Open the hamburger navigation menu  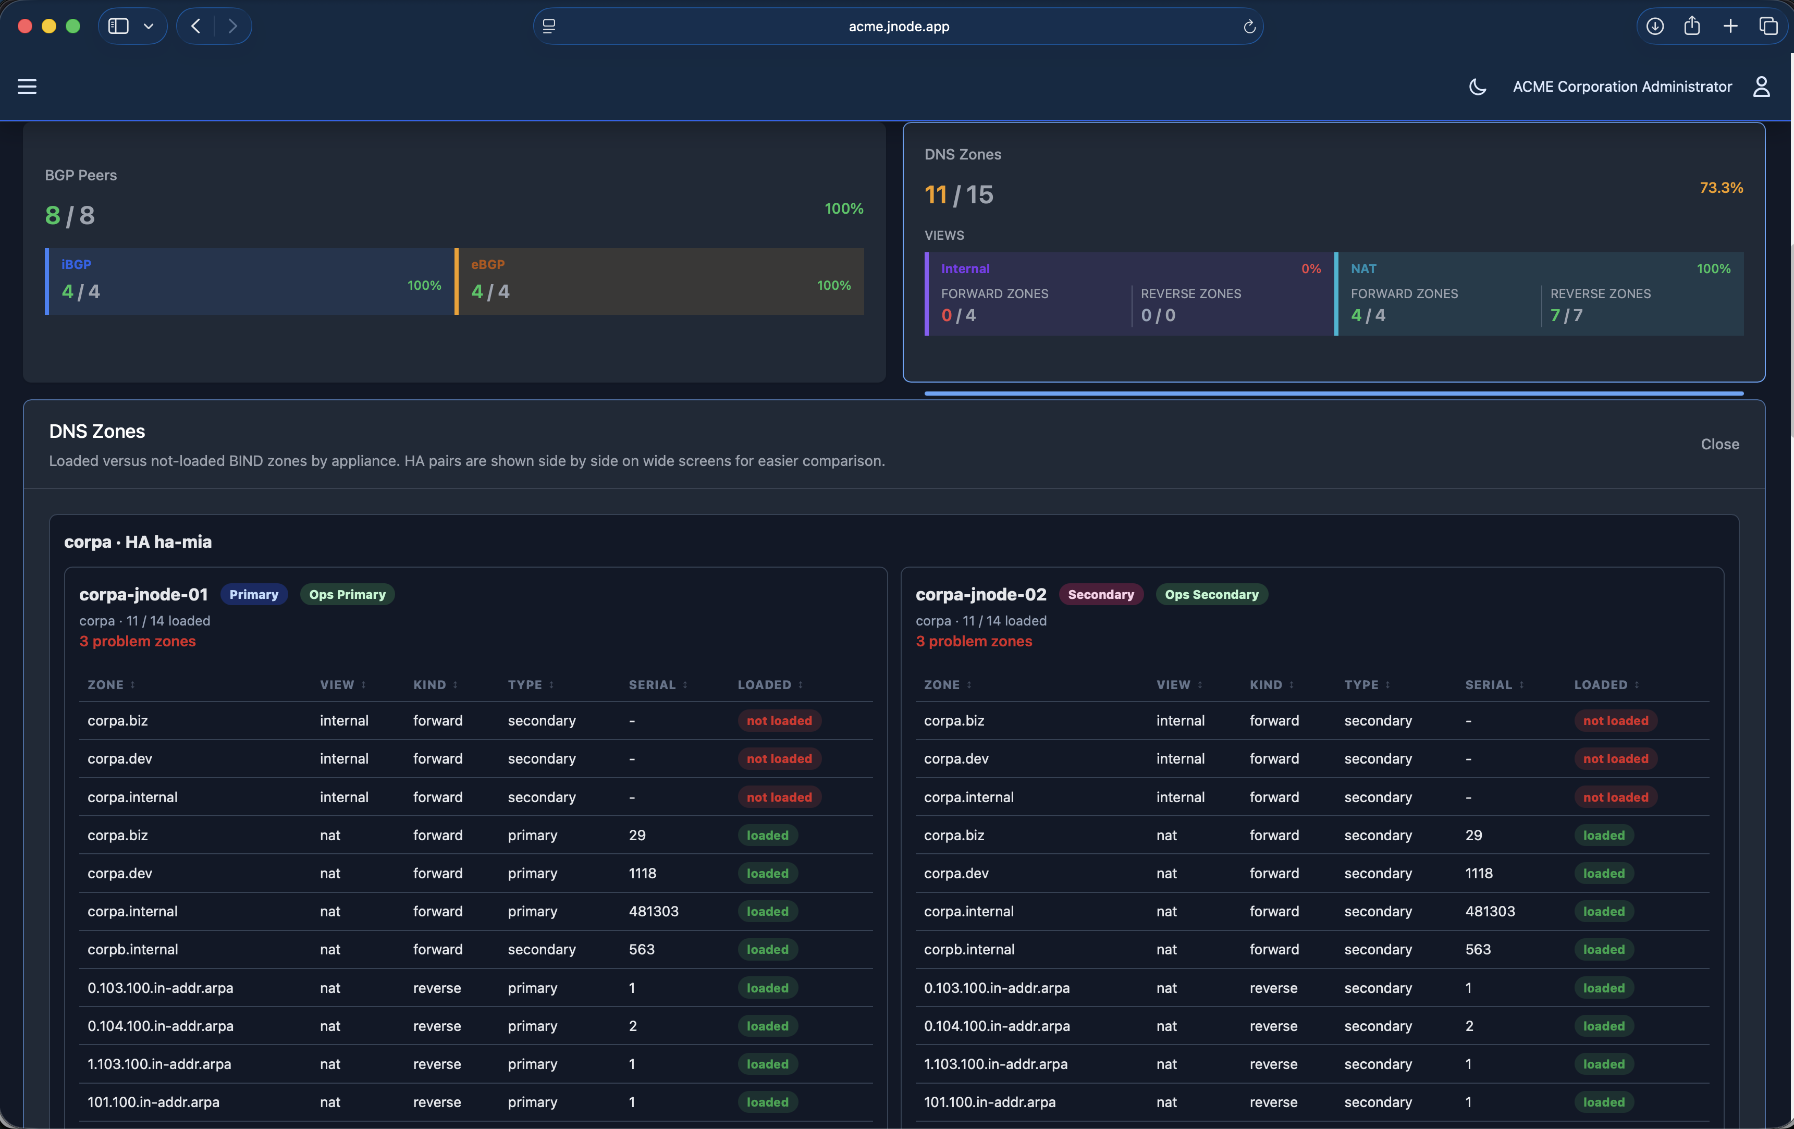[x=27, y=87]
